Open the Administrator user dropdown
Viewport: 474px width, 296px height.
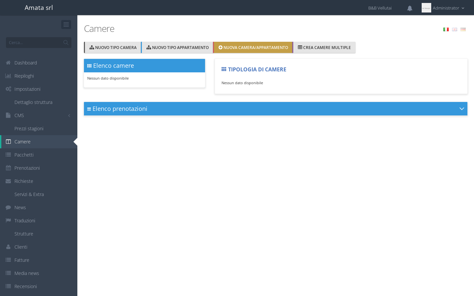point(443,8)
